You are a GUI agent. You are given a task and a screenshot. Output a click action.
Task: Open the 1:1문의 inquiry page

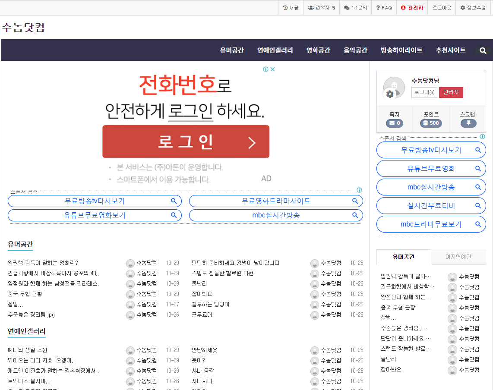point(355,8)
